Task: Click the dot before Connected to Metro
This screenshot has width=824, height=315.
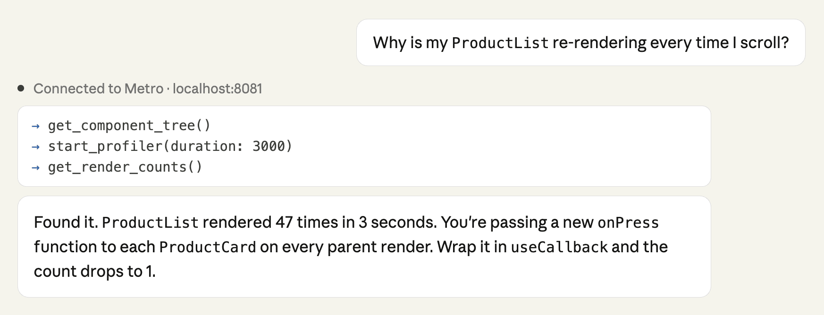Action: tap(21, 88)
